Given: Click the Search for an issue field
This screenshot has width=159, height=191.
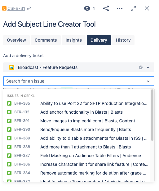Looking at the screenshot, I should coord(79,81).
